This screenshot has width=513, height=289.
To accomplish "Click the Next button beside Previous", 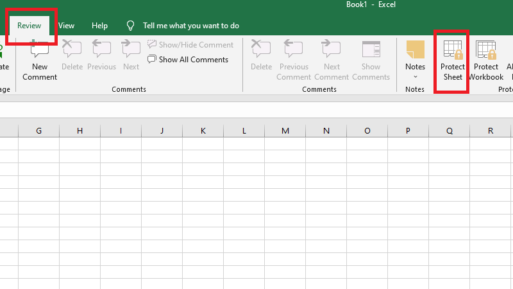I will 131,54.
